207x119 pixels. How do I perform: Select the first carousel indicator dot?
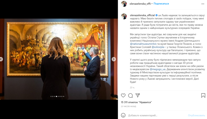click(51, 96)
